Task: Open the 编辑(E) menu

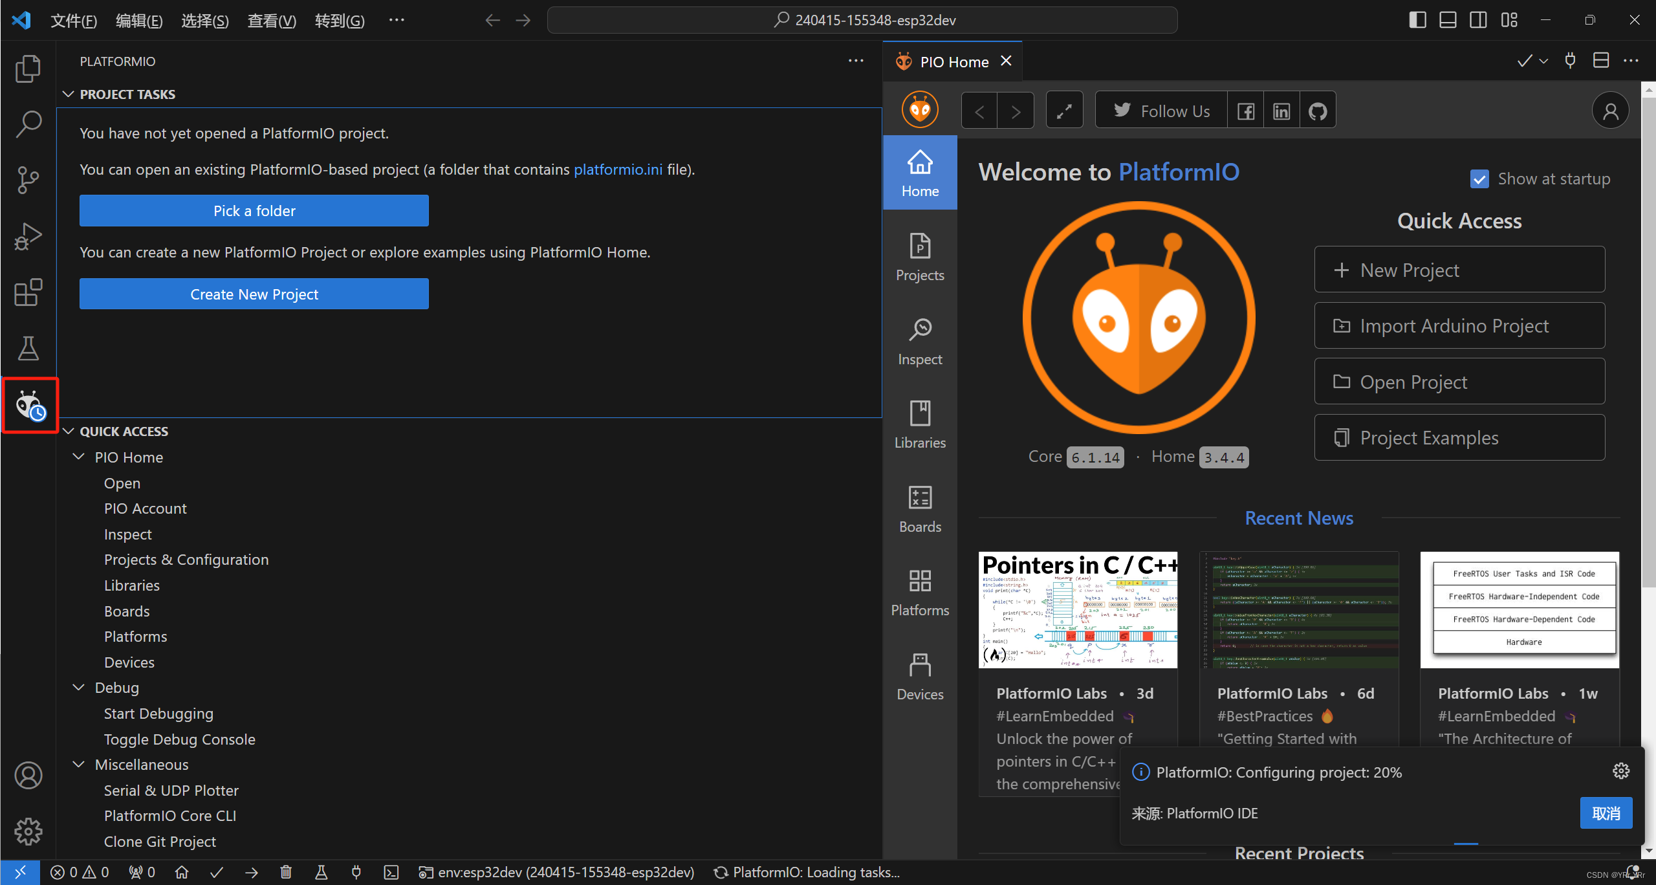Action: [x=138, y=21]
